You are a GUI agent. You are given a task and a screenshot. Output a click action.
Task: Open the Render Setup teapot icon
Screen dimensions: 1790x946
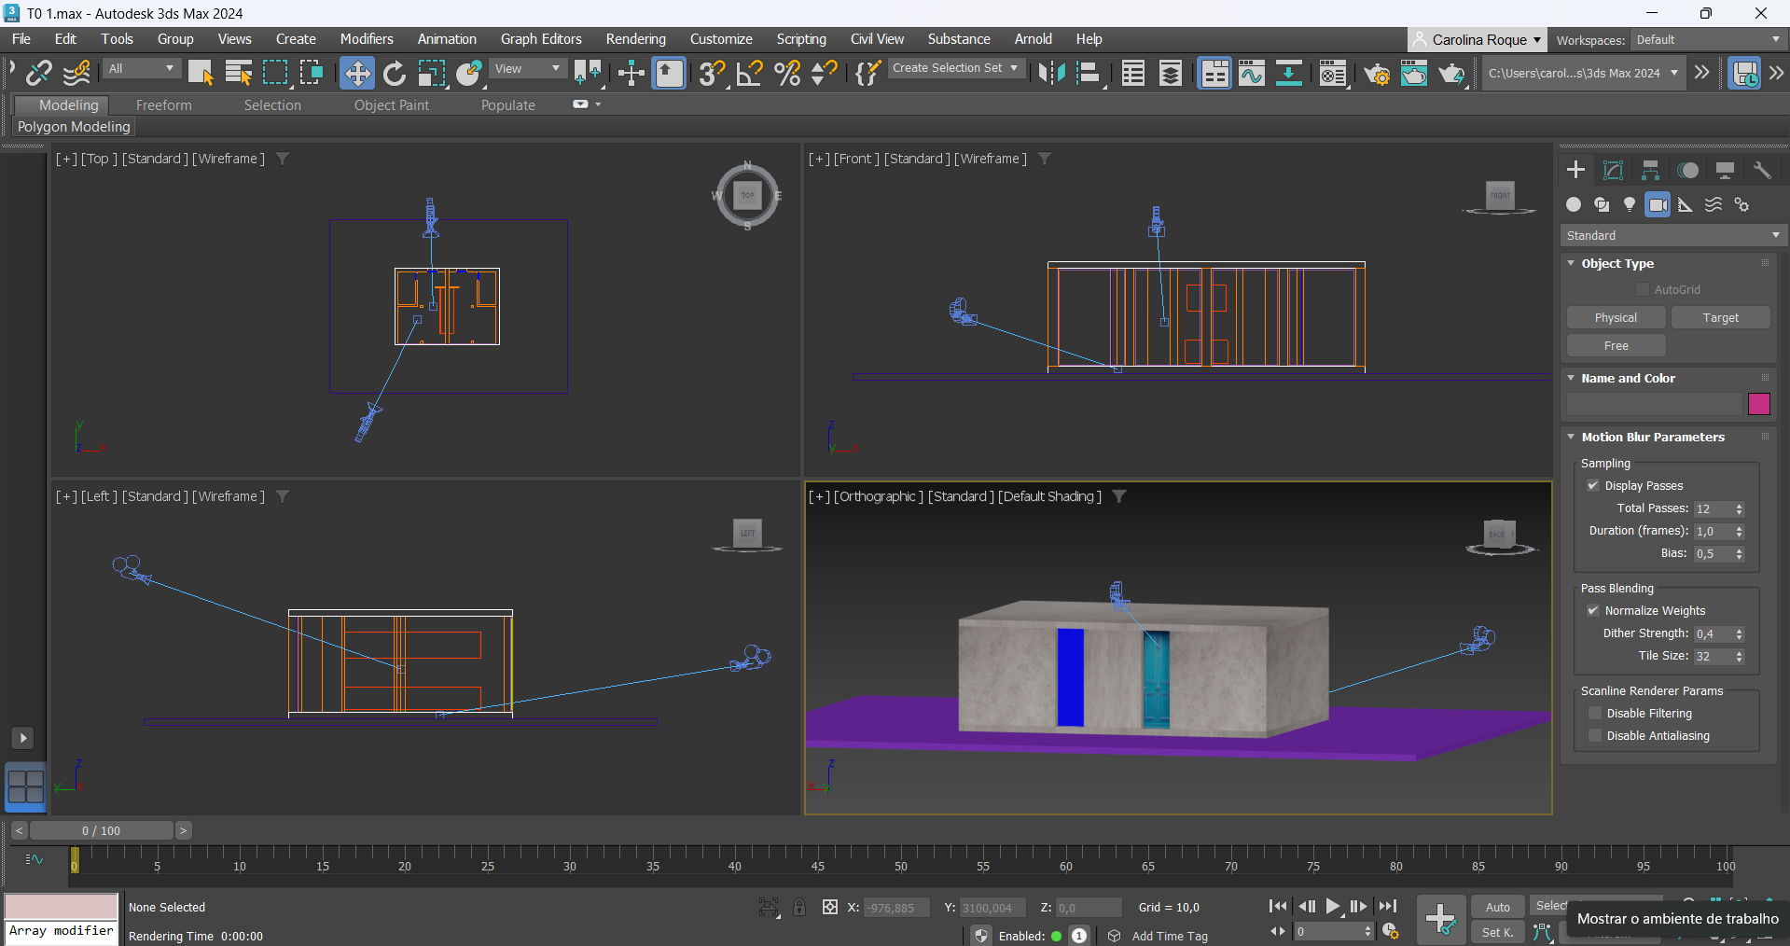[x=1376, y=73]
